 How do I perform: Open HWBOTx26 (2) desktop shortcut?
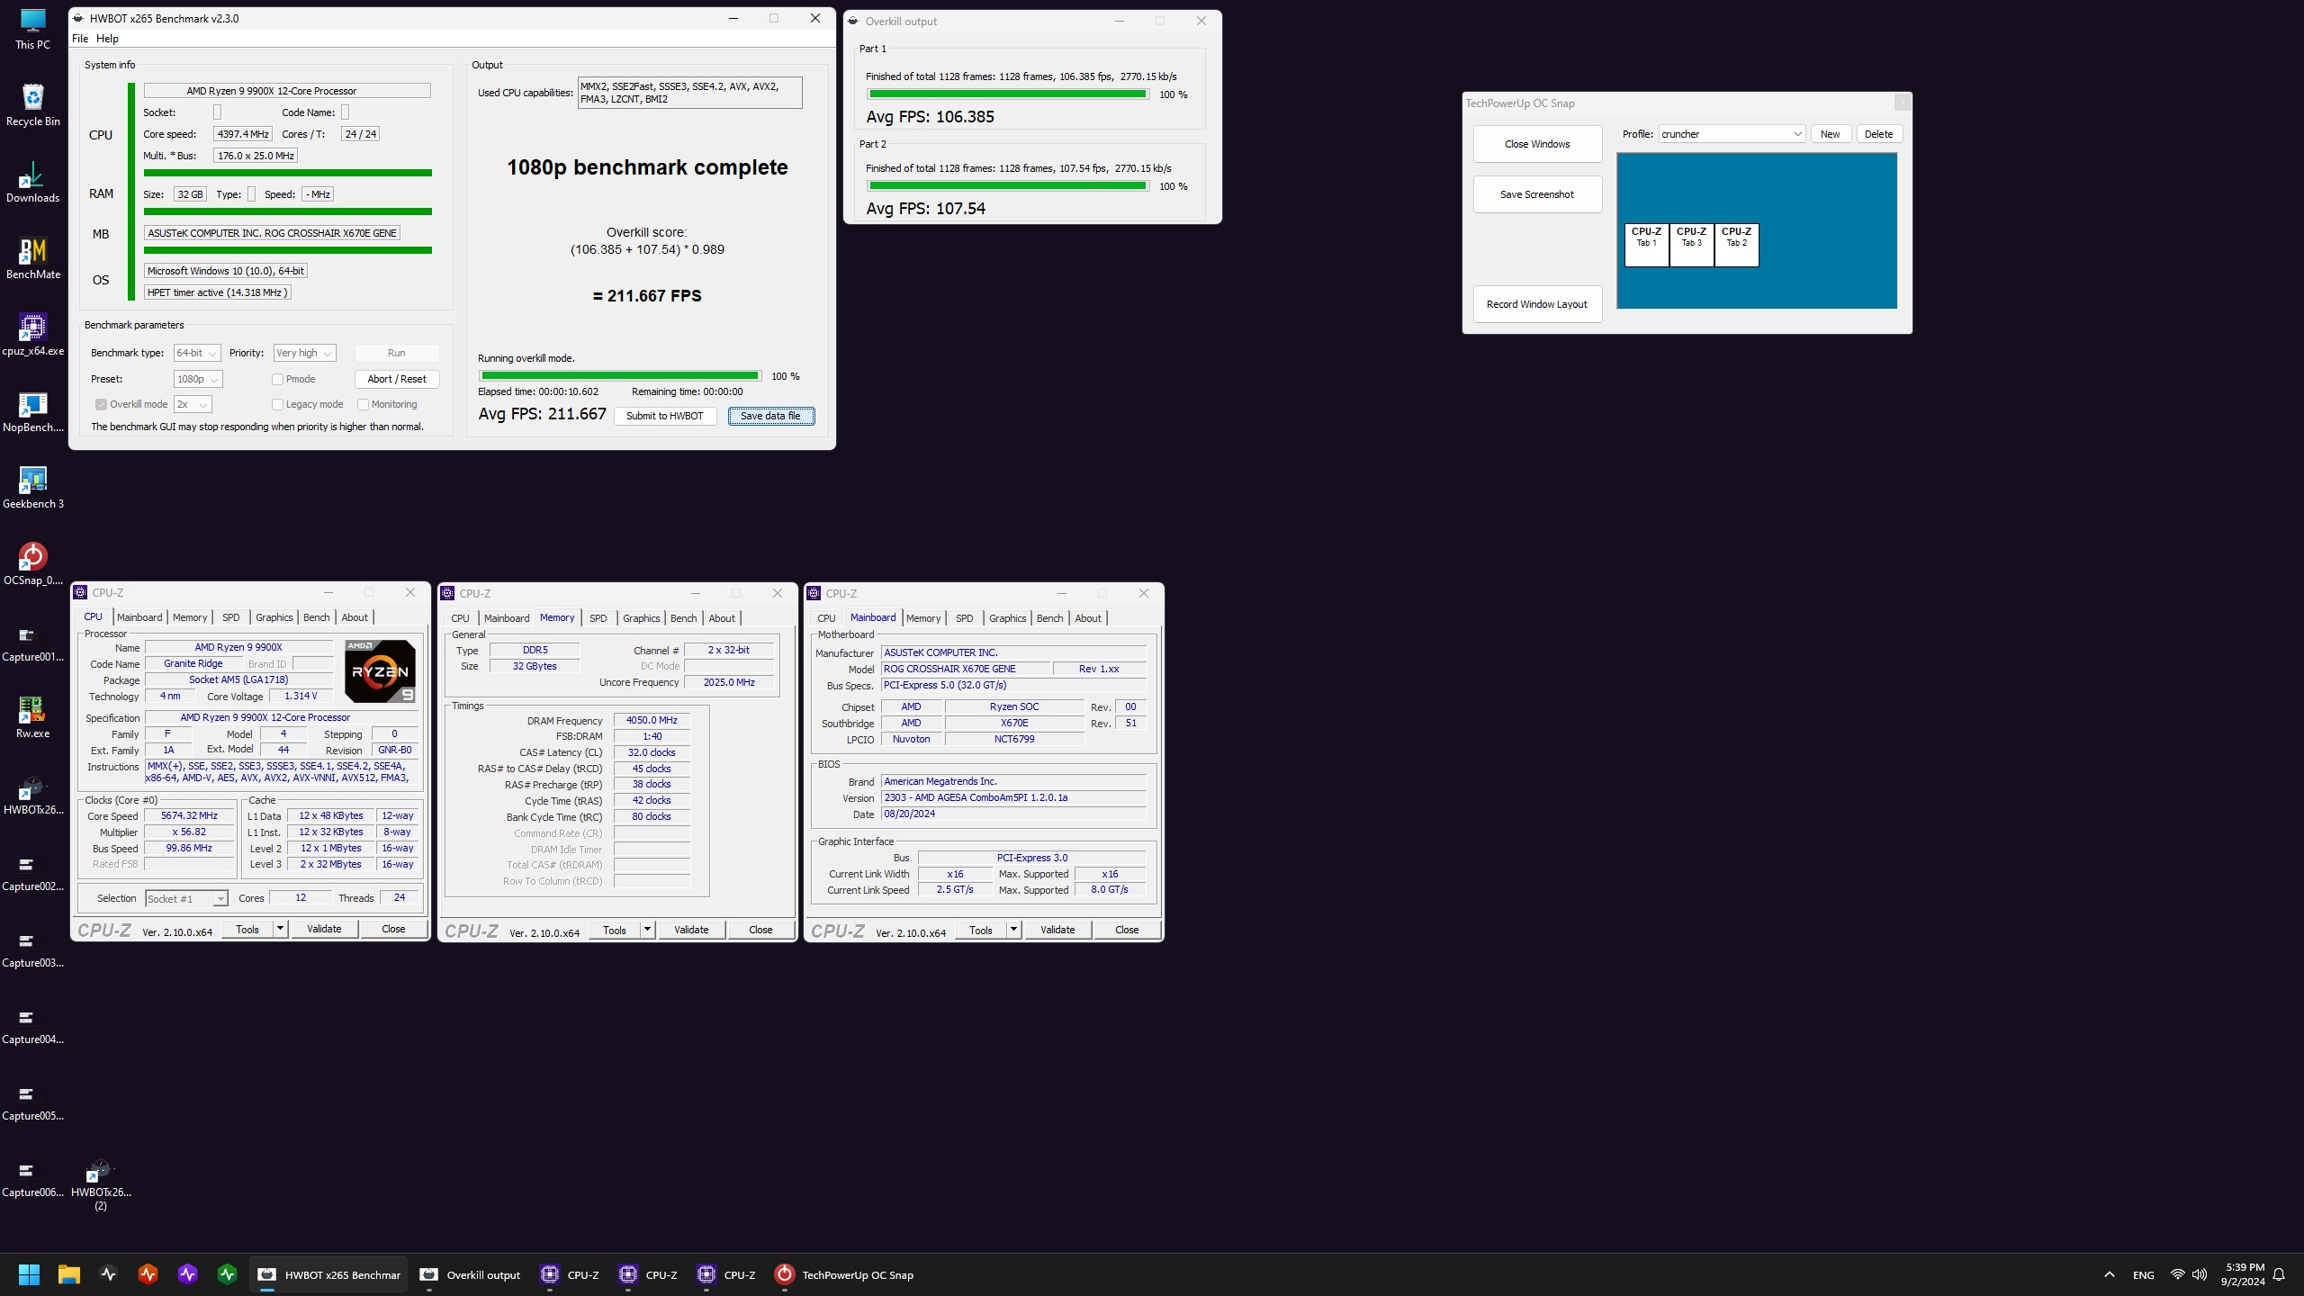click(101, 1183)
